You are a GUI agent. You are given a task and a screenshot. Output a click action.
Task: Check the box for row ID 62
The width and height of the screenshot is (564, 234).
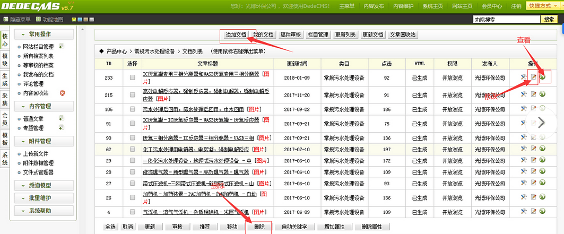pos(132,149)
